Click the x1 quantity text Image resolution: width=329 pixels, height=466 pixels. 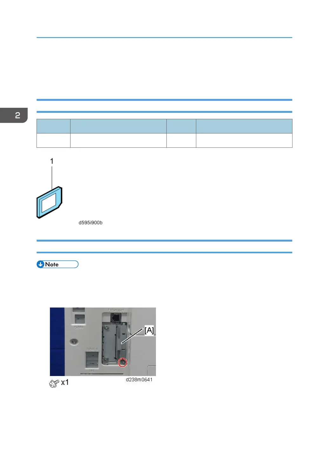point(65,382)
